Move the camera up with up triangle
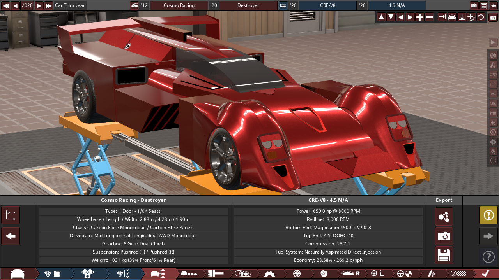Viewport: 499px width, 280px height. [381, 17]
